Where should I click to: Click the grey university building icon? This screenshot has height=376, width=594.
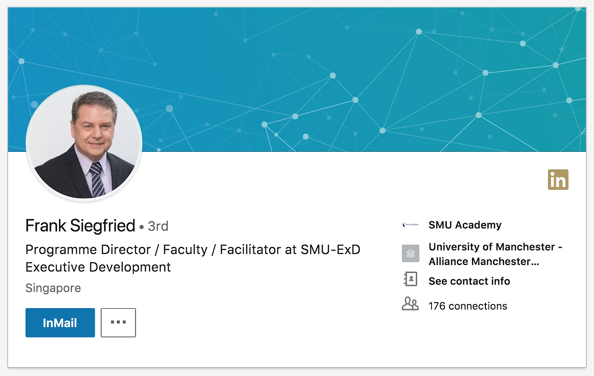[x=410, y=253]
